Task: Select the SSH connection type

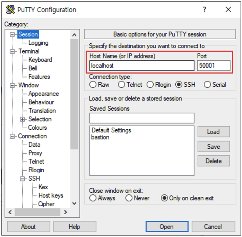Action: (x=179, y=85)
